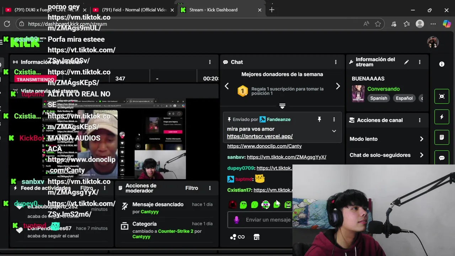Click the Just Chatting category thumbnail

click(x=358, y=94)
